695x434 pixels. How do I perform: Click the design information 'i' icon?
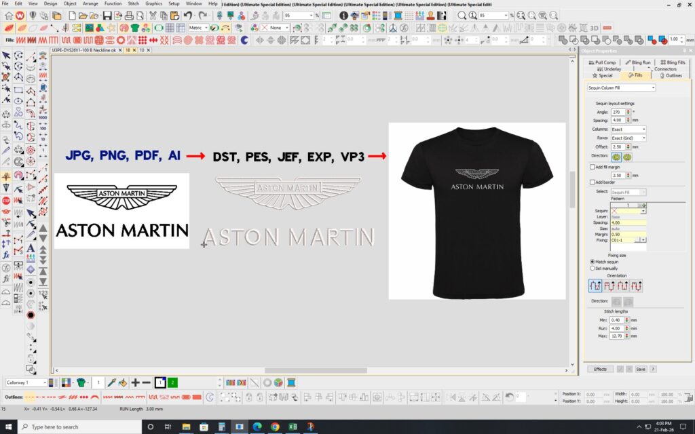click(x=343, y=16)
